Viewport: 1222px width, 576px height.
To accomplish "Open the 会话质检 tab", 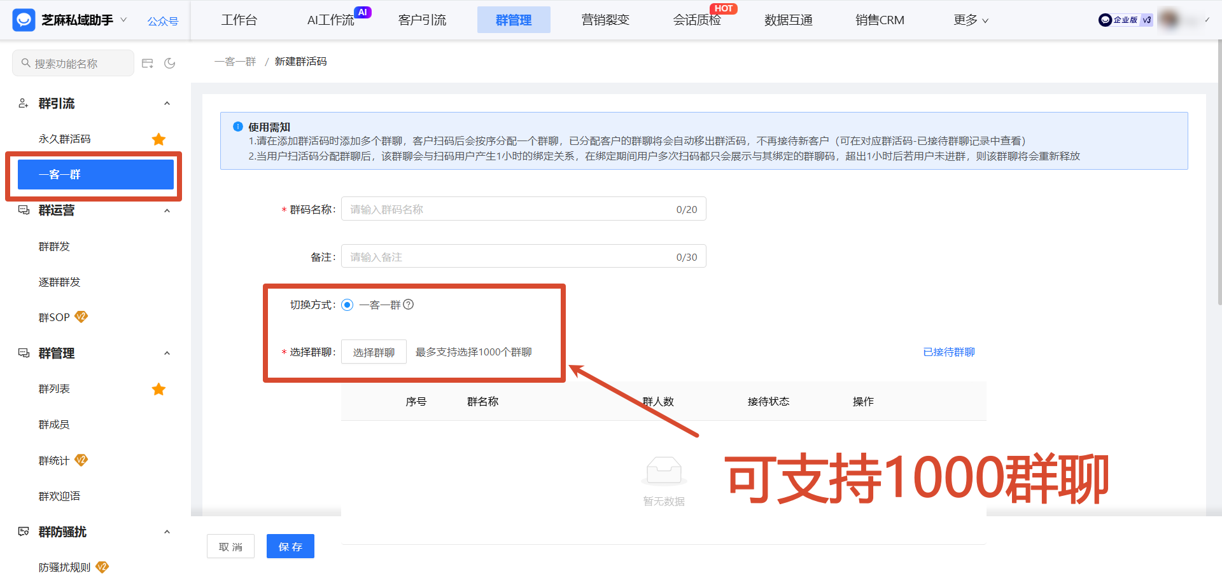I will click(x=697, y=20).
